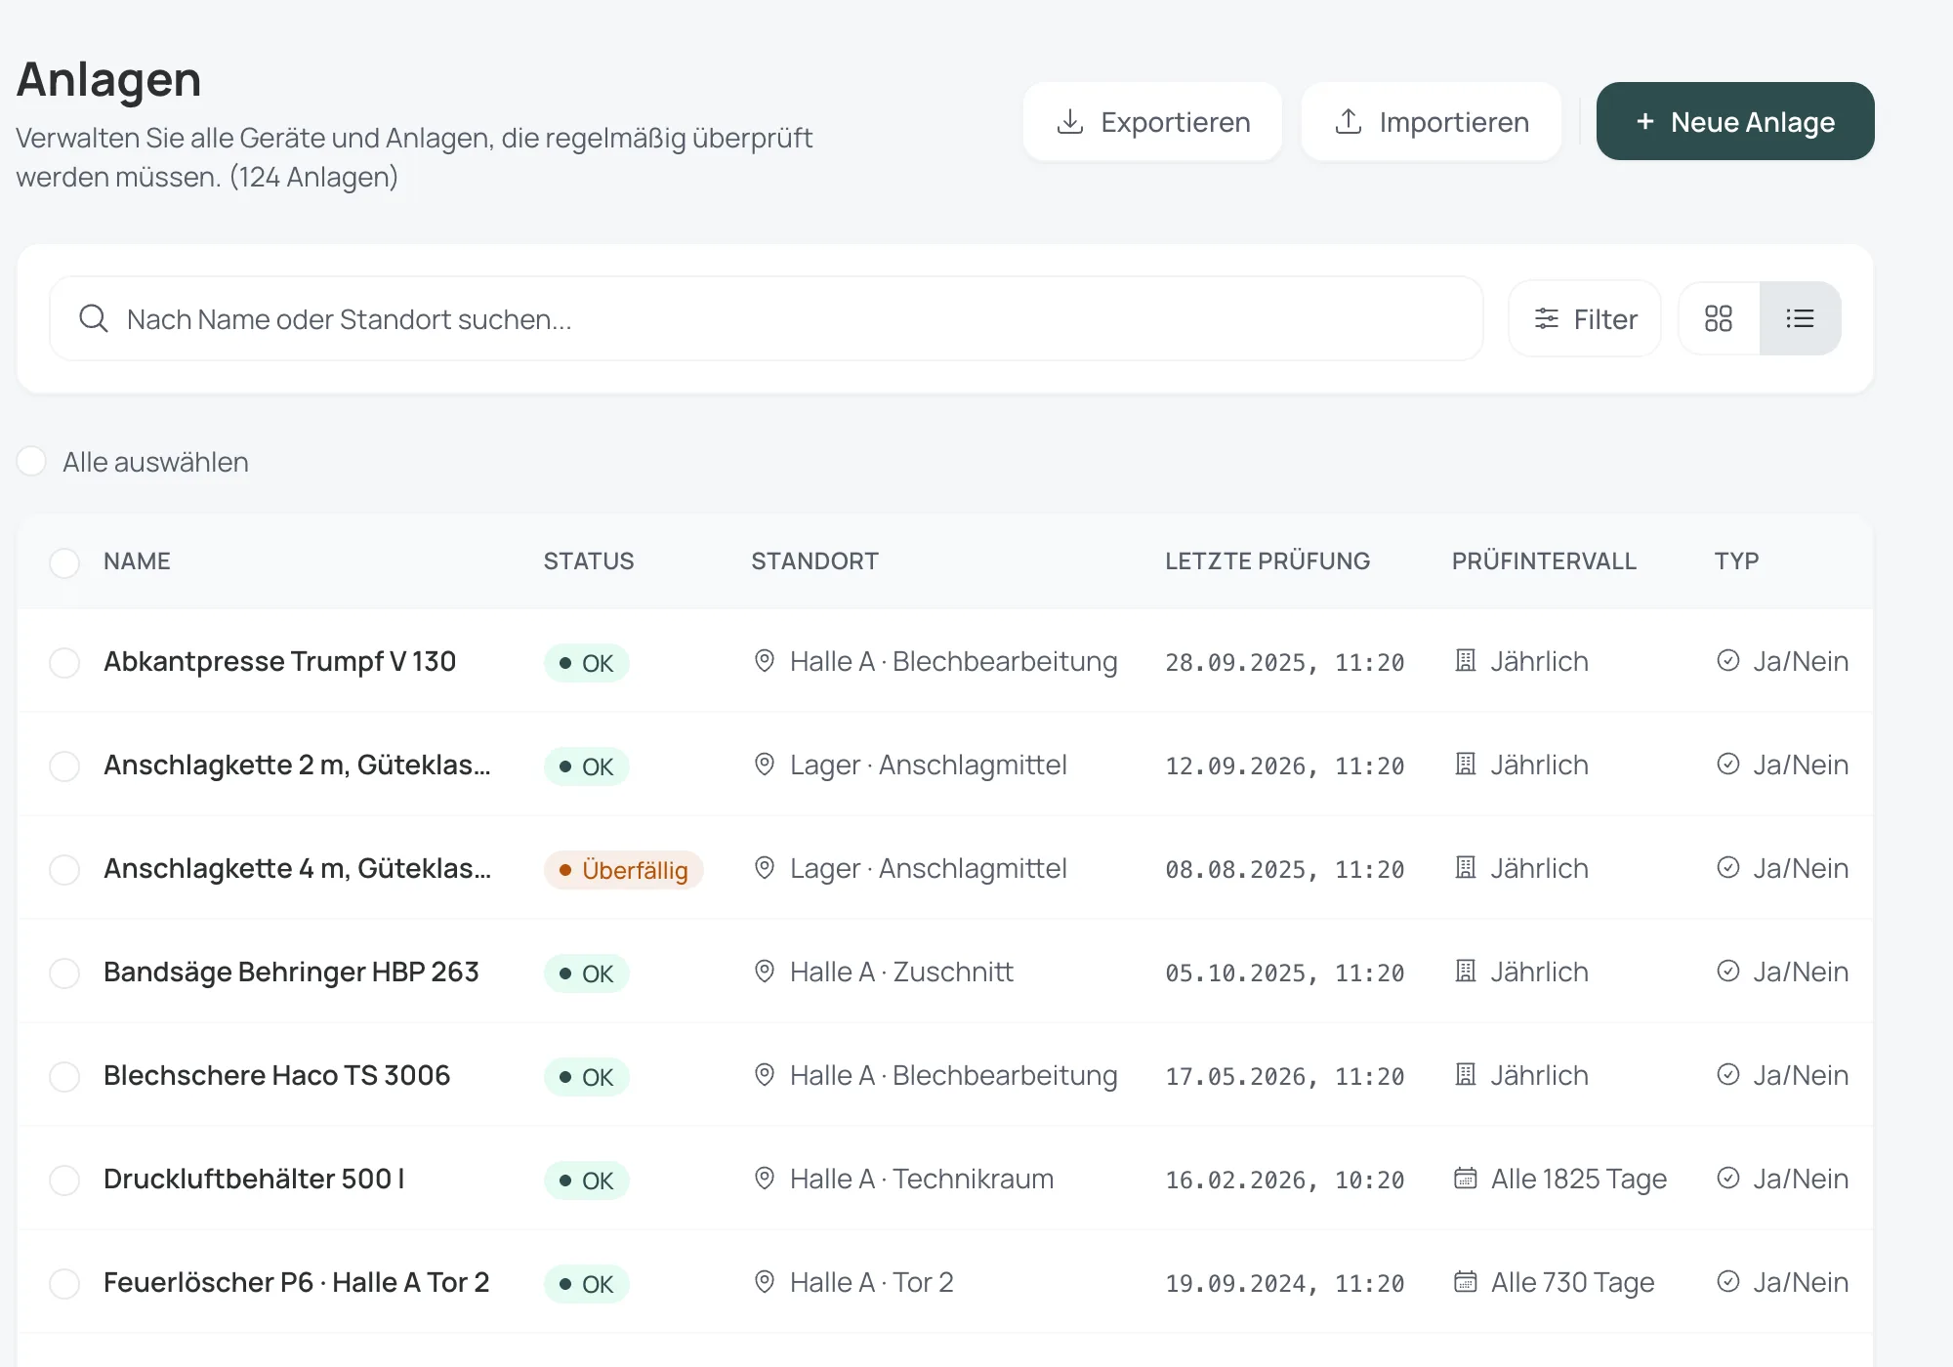Sort by the TYP column header
Viewport: 1953px width, 1367px height.
(x=1736, y=561)
